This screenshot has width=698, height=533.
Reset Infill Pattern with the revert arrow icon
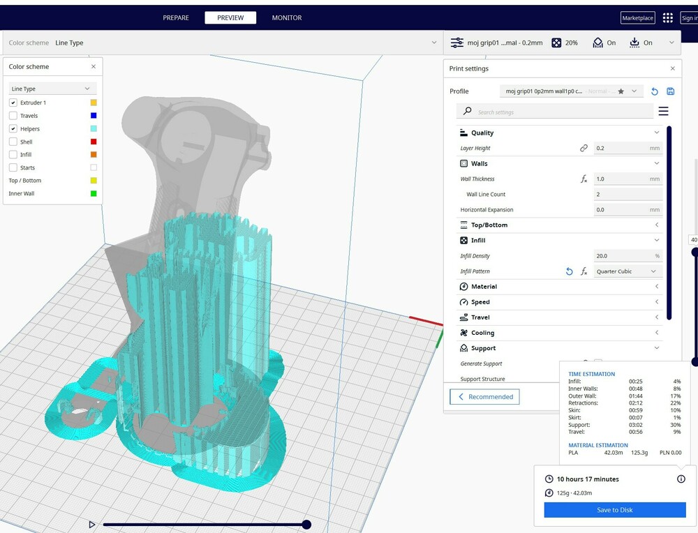coord(569,271)
